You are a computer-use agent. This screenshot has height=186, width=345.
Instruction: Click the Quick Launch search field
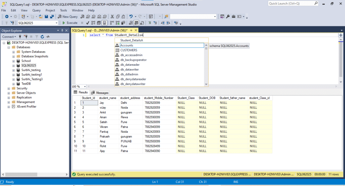click(293, 3)
